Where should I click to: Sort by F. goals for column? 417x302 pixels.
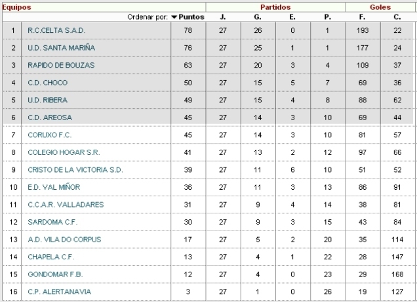coord(362,17)
